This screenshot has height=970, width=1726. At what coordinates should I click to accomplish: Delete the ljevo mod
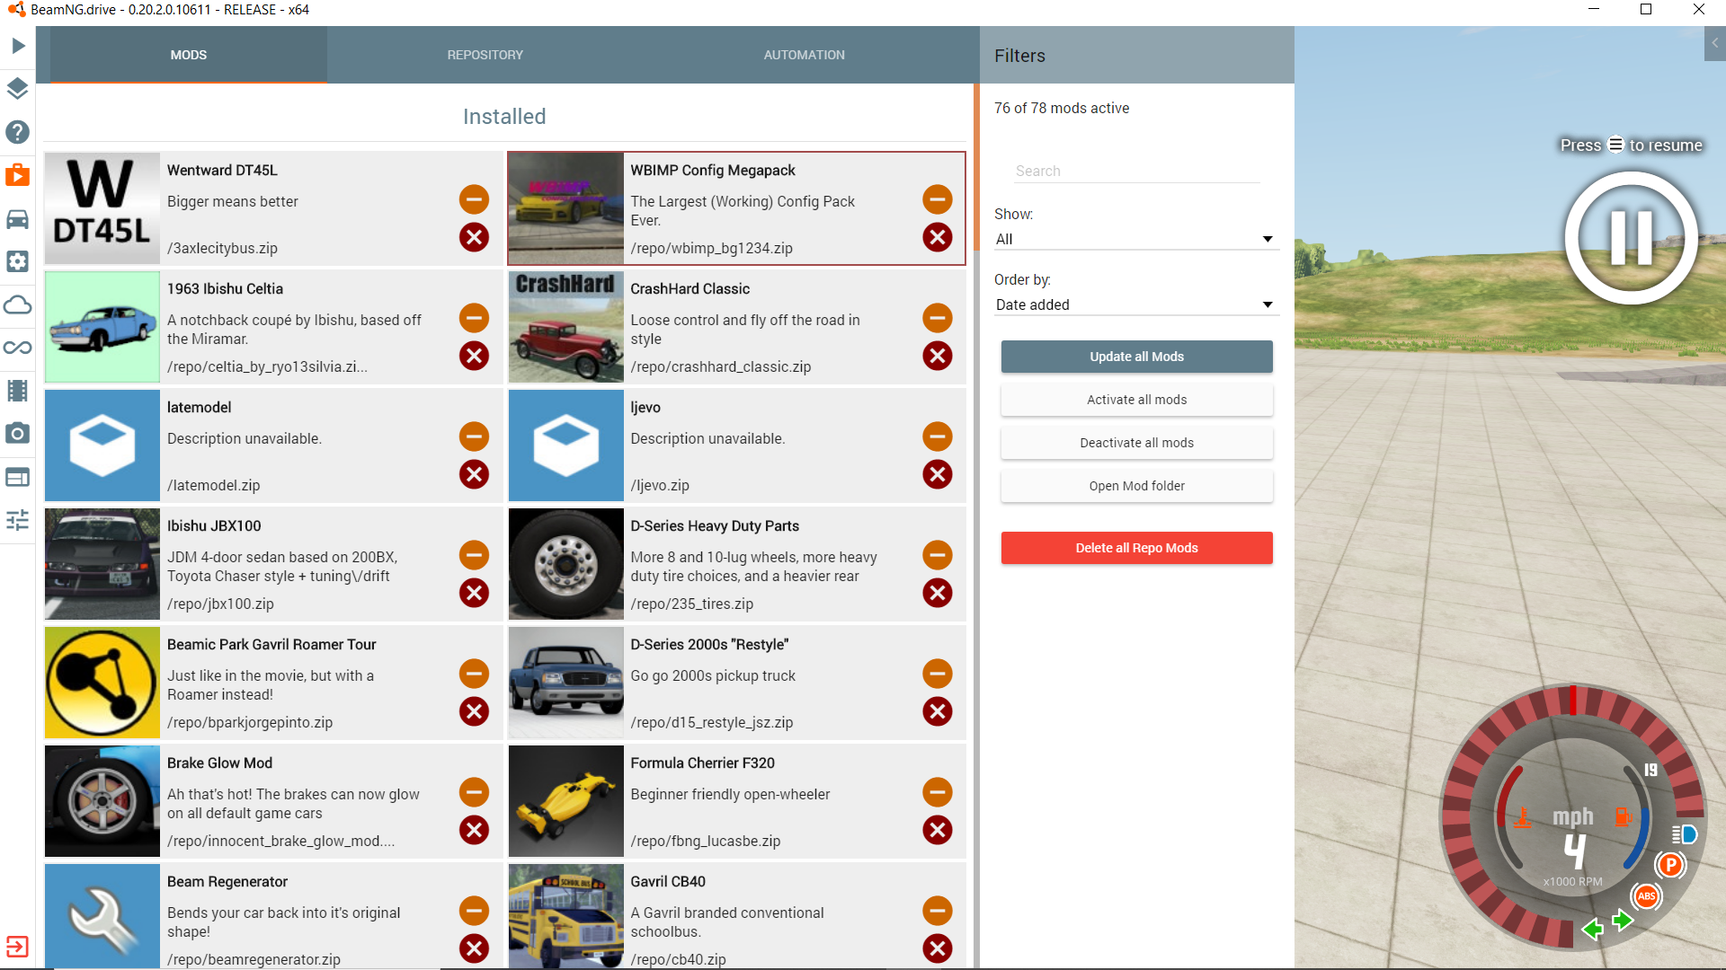[x=938, y=474]
